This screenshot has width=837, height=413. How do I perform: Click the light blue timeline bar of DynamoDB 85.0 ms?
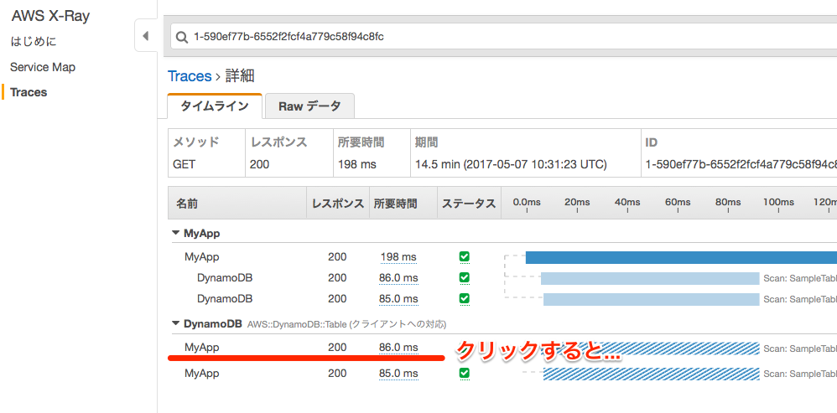652,299
